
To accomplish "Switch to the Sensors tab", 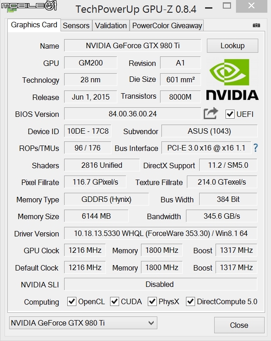I will coord(76,25).
